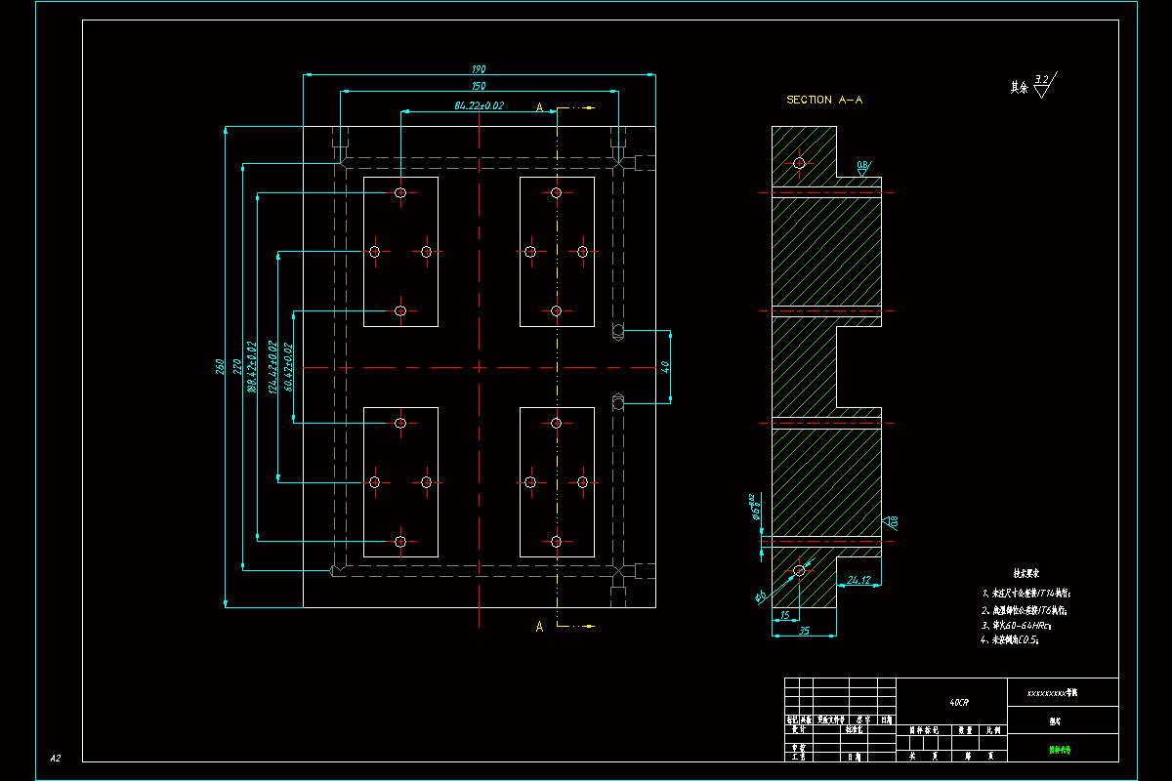The height and width of the screenshot is (781, 1172).
Task: Select the technical note mentioning IT6
Action: tap(1023, 609)
